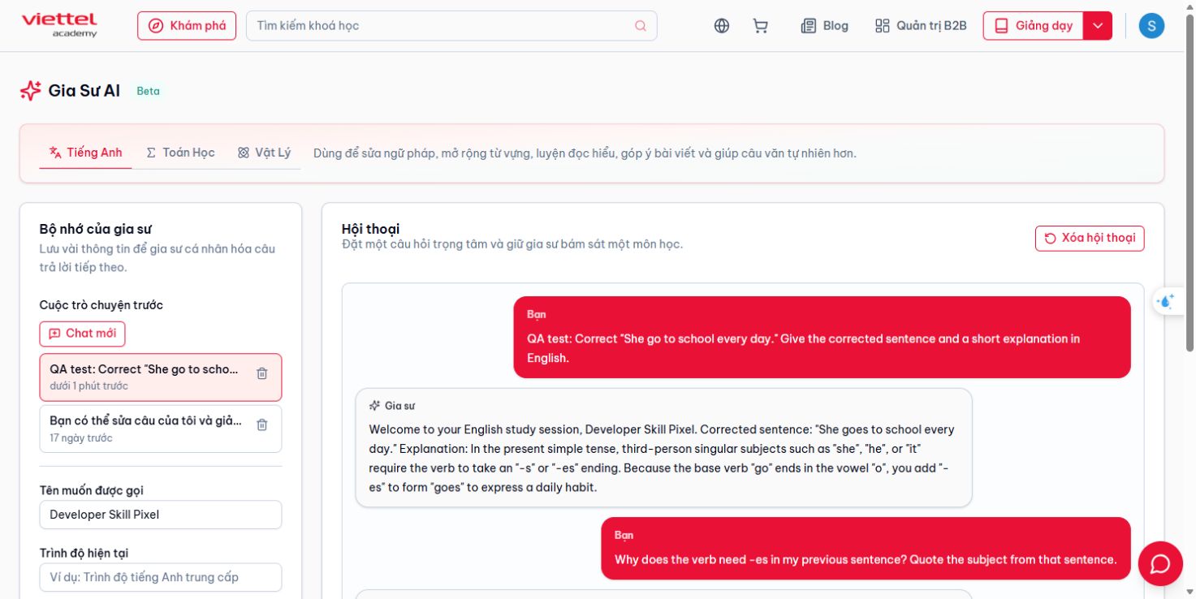Screen dimensions: 1196x599
Task: Click the Tên muốn được gọi field
Action: [x=161, y=515]
